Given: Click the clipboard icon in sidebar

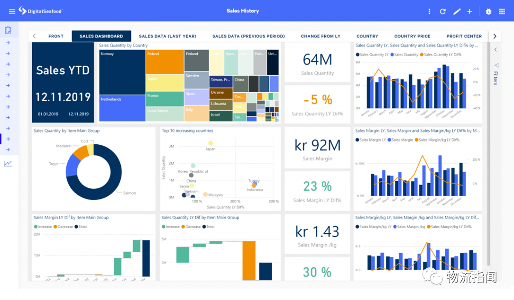Looking at the screenshot, I should 8,30.
